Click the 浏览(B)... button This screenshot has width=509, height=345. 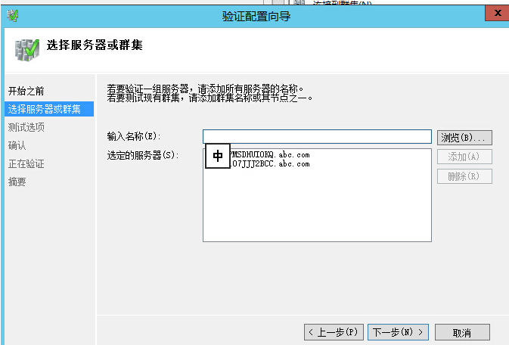[464, 138]
